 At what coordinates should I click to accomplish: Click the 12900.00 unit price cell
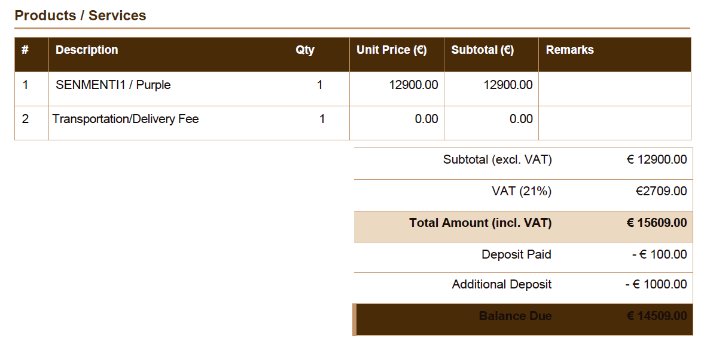413,85
